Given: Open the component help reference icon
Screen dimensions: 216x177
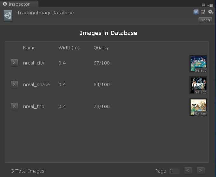Looking at the screenshot, I should click(196, 12).
